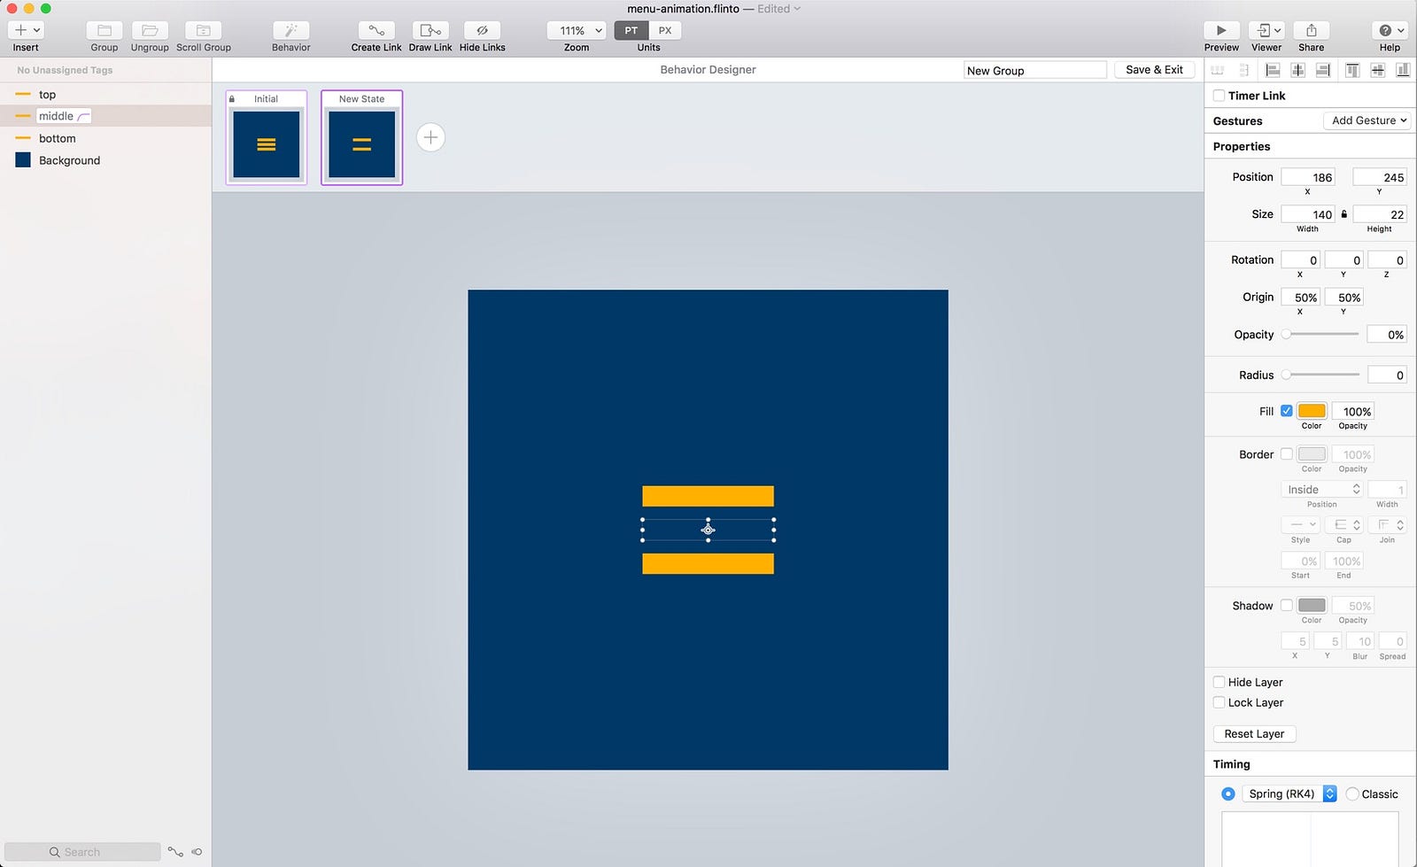Align layers to right edge
The height and width of the screenshot is (867, 1417).
1323,70
